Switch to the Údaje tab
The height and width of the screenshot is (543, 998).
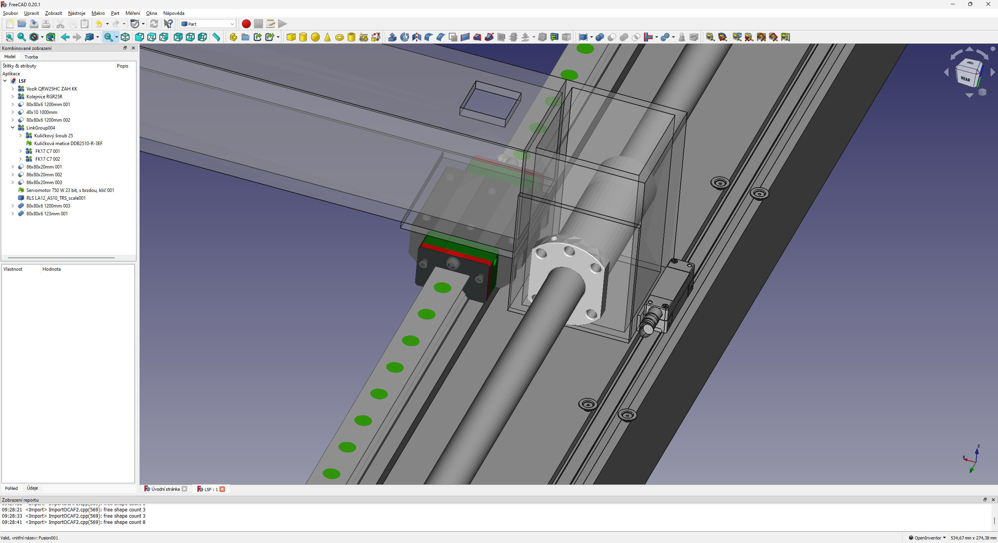pyautogui.click(x=32, y=488)
